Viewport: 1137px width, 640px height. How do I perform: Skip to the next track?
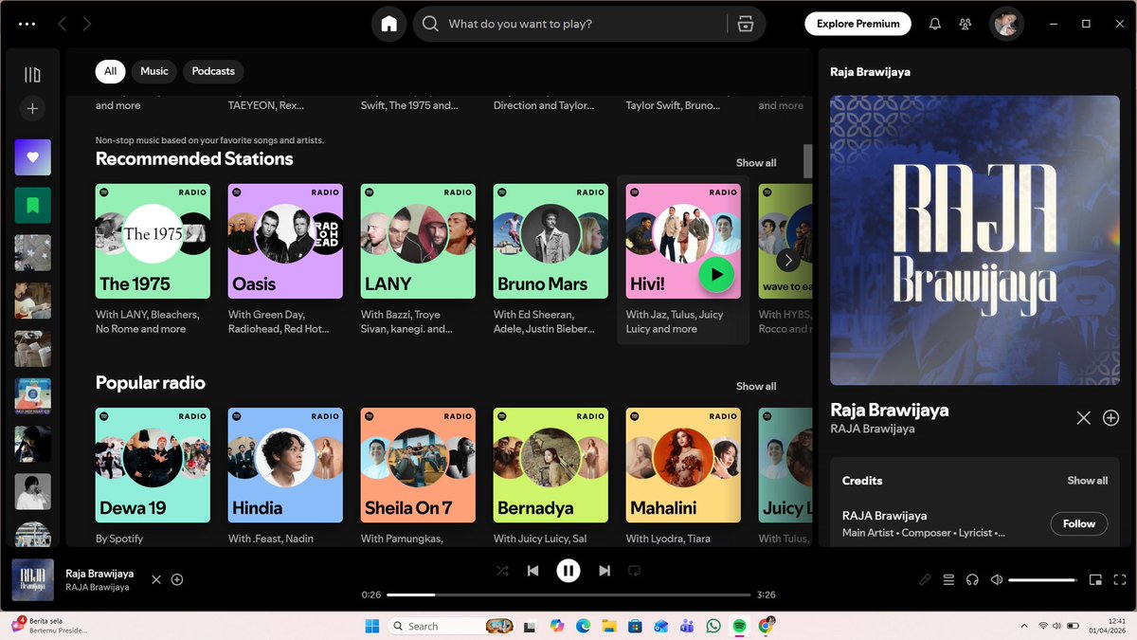[x=605, y=571]
